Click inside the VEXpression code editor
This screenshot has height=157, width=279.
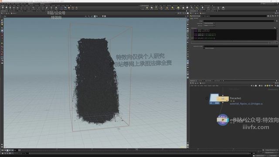point(234,34)
